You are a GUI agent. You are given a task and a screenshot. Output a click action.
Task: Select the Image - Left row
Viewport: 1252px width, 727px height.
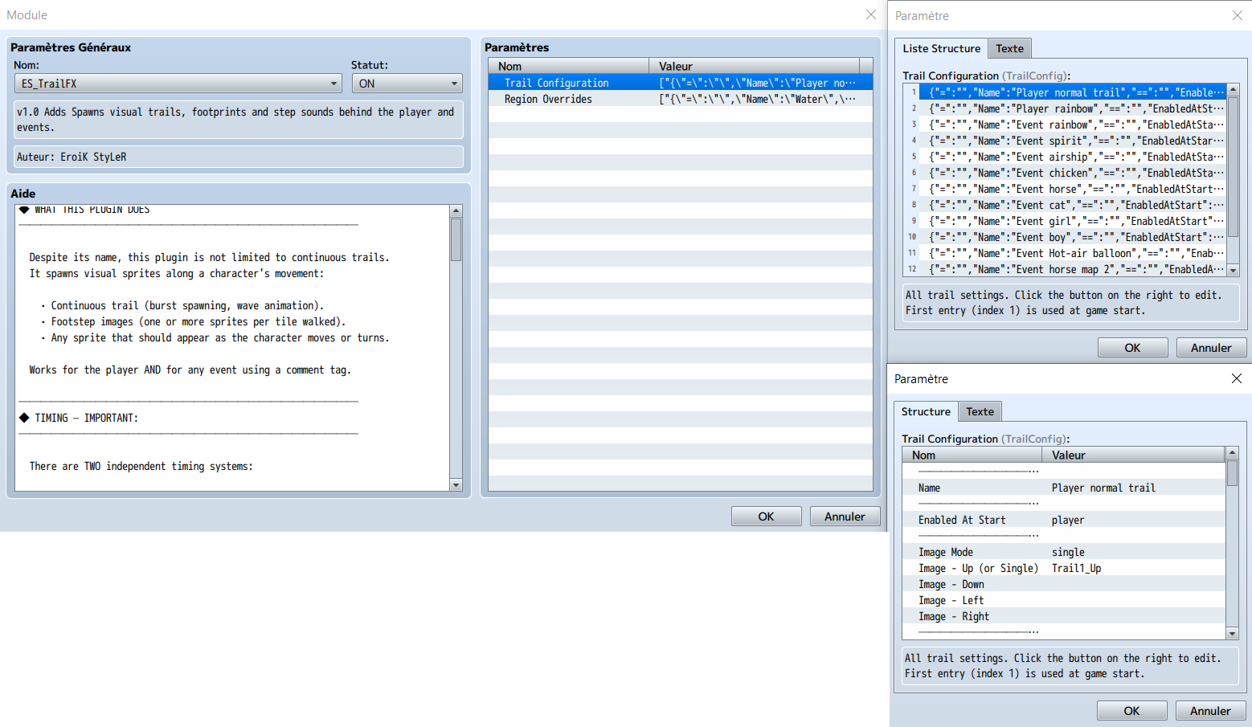coord(1064,600)
